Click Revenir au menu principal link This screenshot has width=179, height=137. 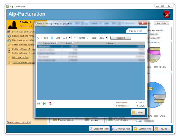[18, 122]
